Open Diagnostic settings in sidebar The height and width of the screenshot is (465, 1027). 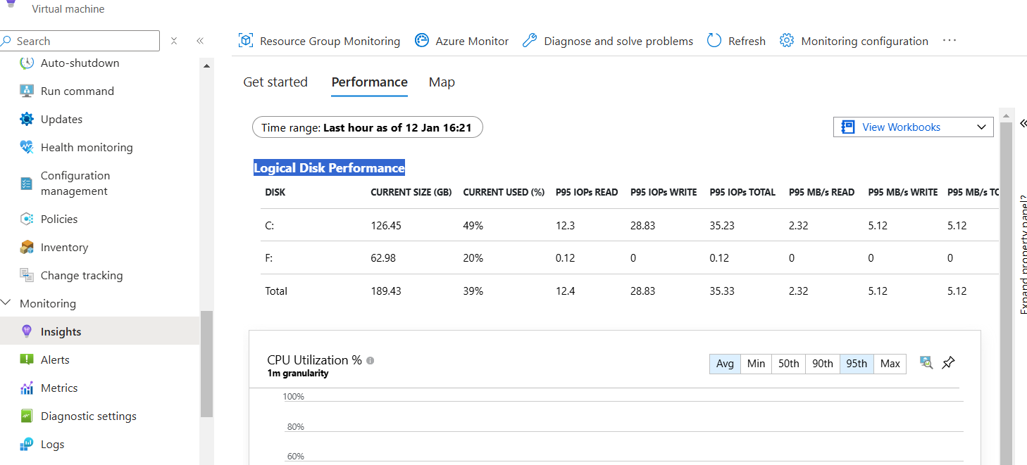(100, 416)
